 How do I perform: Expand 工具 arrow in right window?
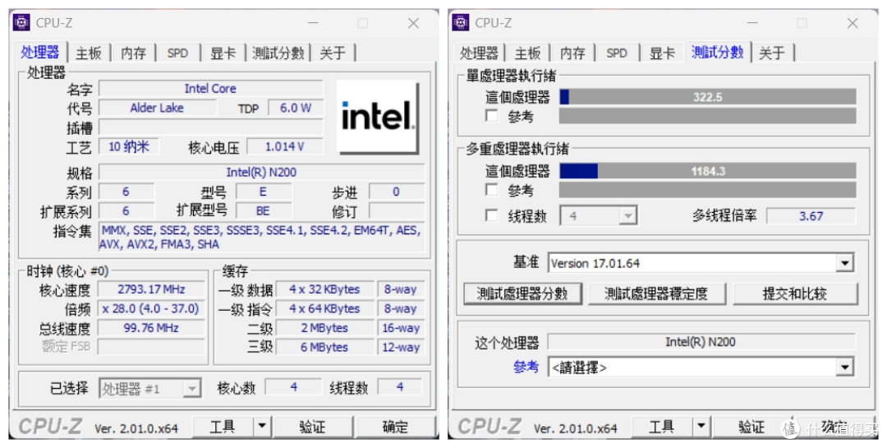(701, 427)
